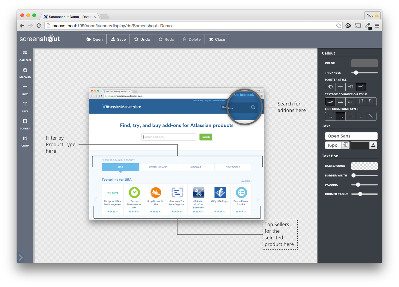Switch to the Screenshout Demo tab

pos(70,17)
